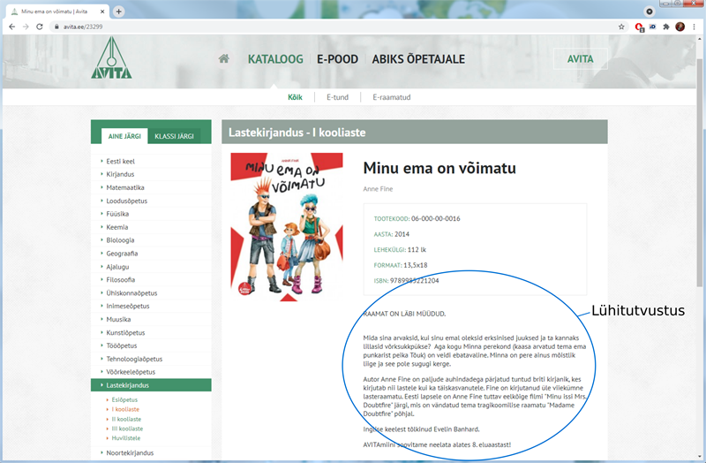
Task: Open the Filosoofia category
Action: pyautogui.click(x=120, y=279)
